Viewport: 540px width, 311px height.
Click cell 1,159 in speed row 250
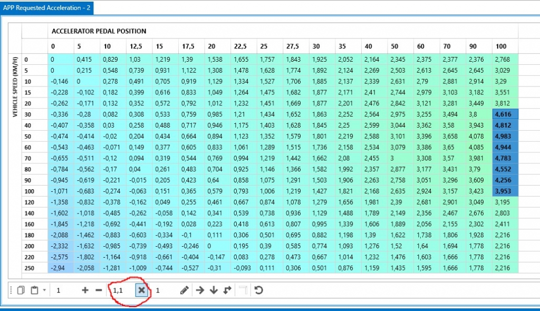(374, 268)
